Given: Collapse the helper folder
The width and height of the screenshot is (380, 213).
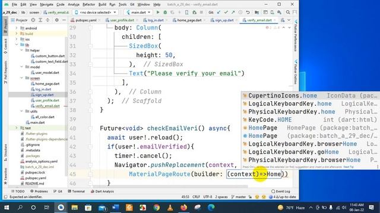Looking at the screenshot, I should 21,50.
